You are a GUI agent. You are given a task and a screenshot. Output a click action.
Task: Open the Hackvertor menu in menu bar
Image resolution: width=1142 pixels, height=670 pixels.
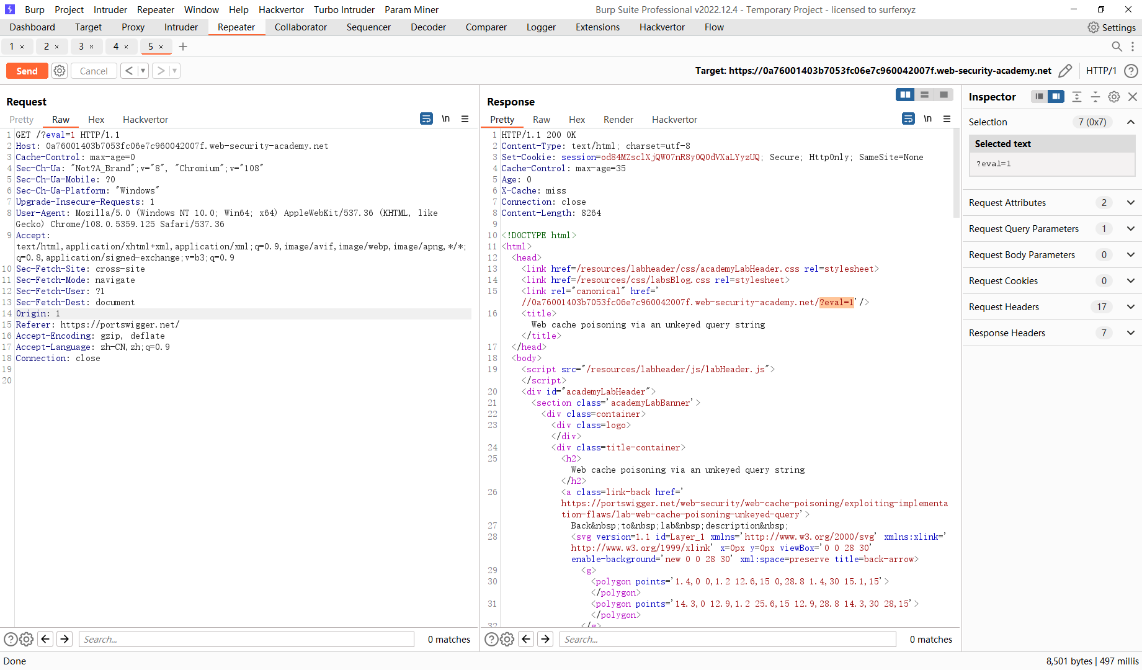tap(281, 10)
